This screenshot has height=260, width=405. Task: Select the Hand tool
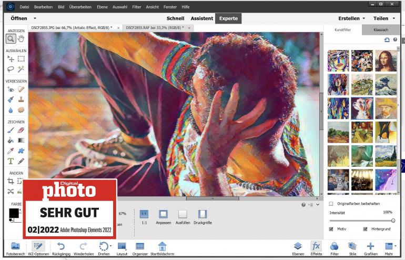[x=21, y=39]
